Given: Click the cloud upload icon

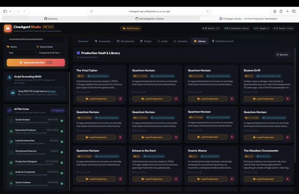Looking at the screenshot, I should (13, 93).
